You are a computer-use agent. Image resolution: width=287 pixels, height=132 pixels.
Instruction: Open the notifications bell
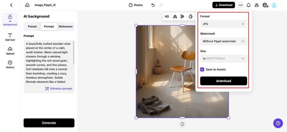248,5
